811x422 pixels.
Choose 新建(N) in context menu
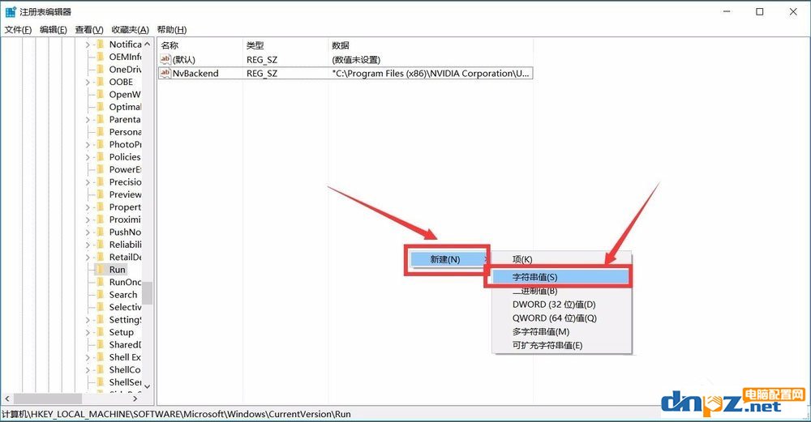tap(448, 259)
